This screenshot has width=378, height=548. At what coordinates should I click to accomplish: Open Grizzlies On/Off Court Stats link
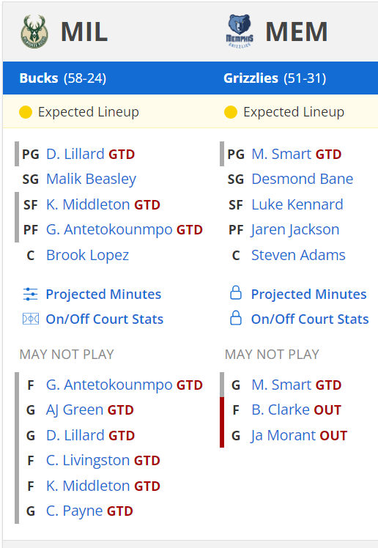pyautogui.click(x=310, y=319)
